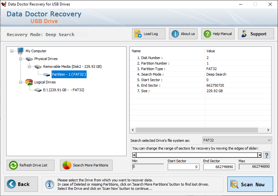Click the '3. Partition Type :' row
278x196 pixels.
(200, 69)
